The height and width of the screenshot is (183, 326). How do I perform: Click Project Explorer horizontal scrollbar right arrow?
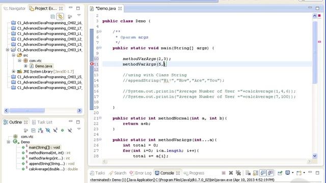click(x=79, y=111)
